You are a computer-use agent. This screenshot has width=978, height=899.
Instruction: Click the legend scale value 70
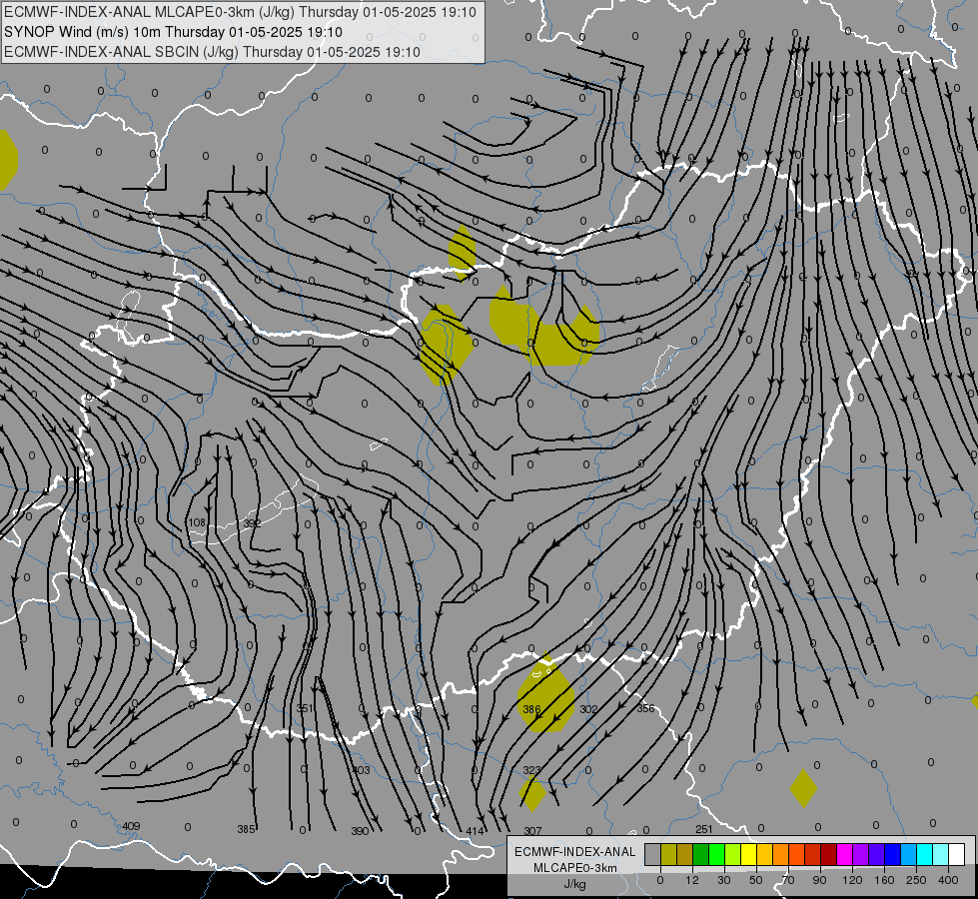point(788,880)
